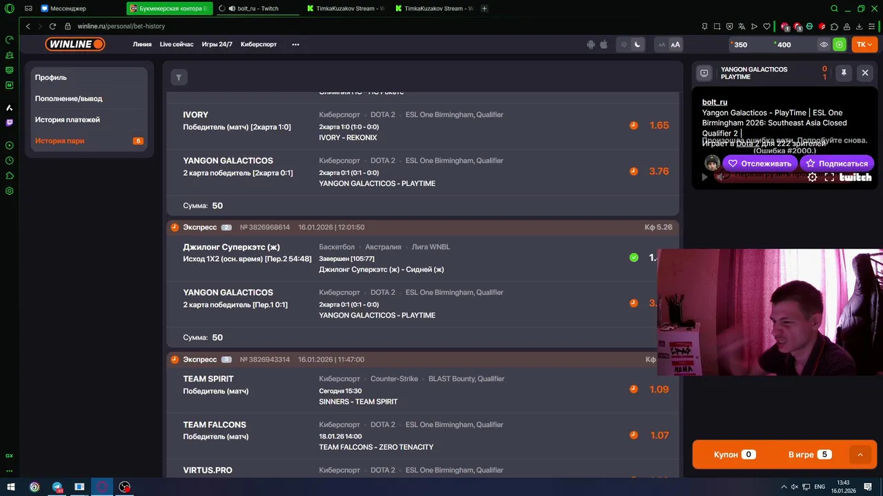Open the Линия menu item
This screenshot has height=496, width=883.
pyautogui.click(x=142, y=44)
